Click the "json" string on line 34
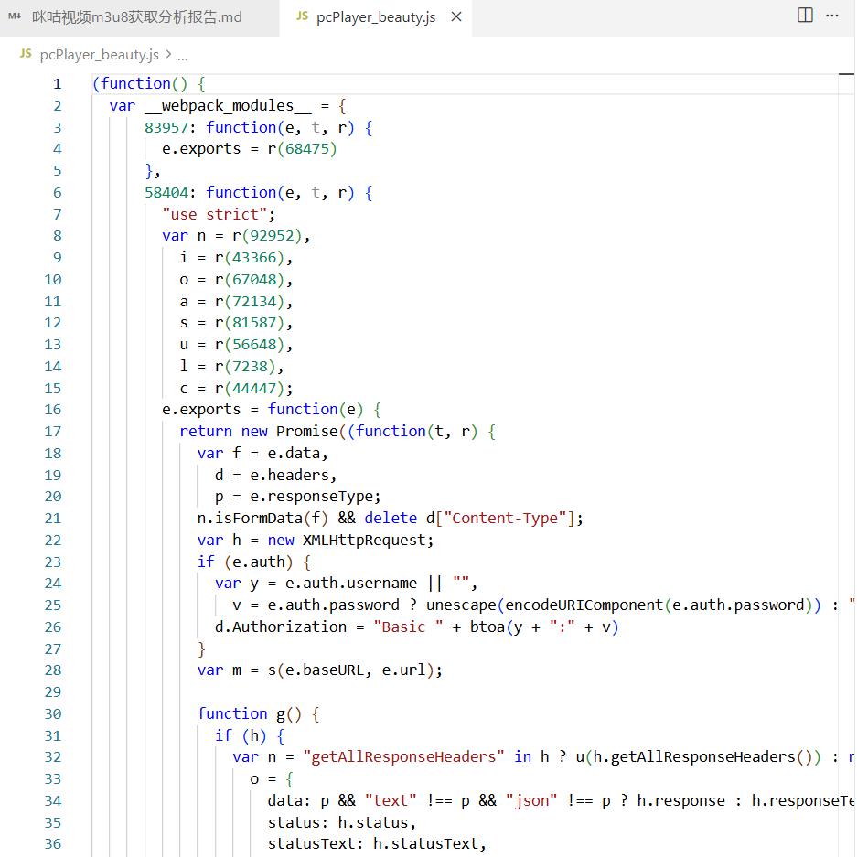Screen dimensions: 857x857 pos(531,800)
